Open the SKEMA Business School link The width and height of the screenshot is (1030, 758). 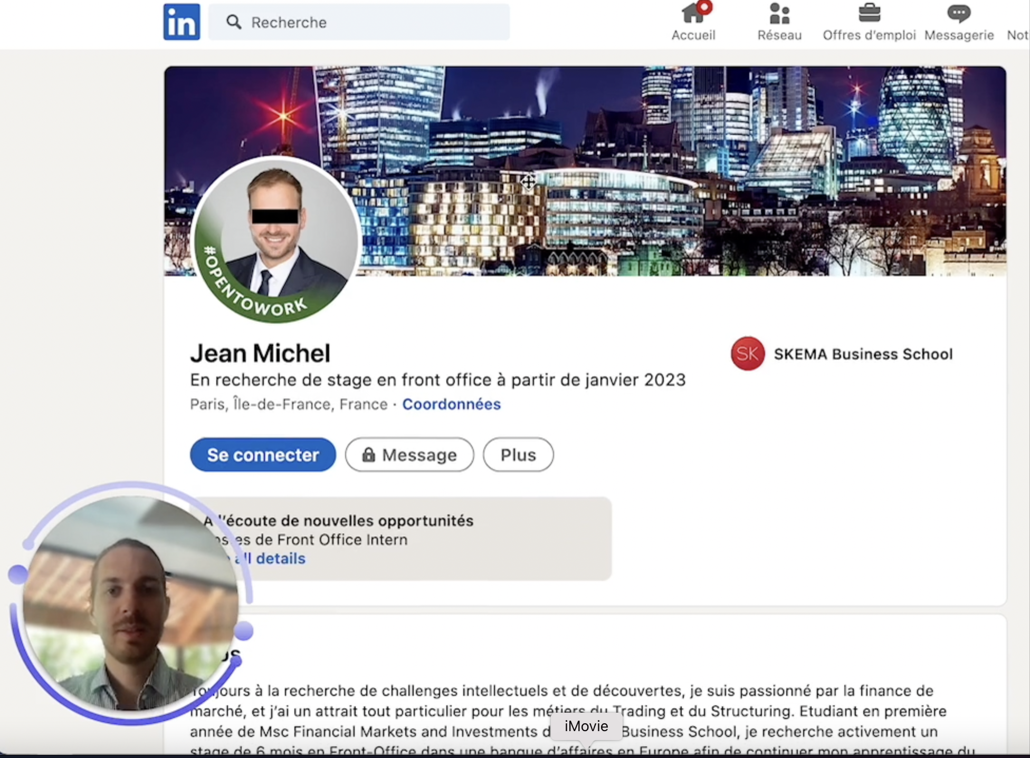point(863,354)
